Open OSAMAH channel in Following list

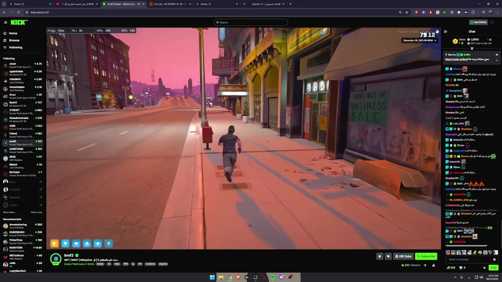pos(23,81)
